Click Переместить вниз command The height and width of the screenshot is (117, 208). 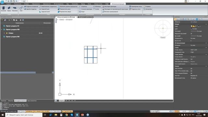(64, 9)
